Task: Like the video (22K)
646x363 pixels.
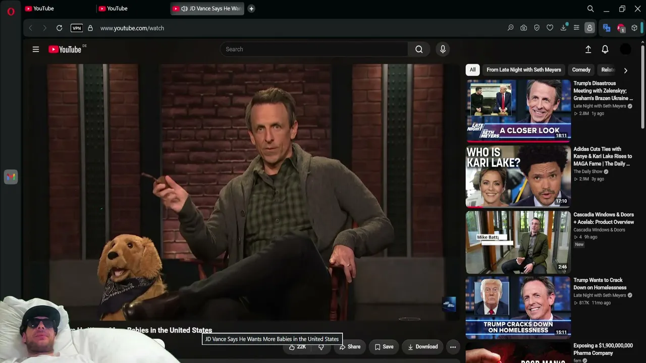Action: 297,347
